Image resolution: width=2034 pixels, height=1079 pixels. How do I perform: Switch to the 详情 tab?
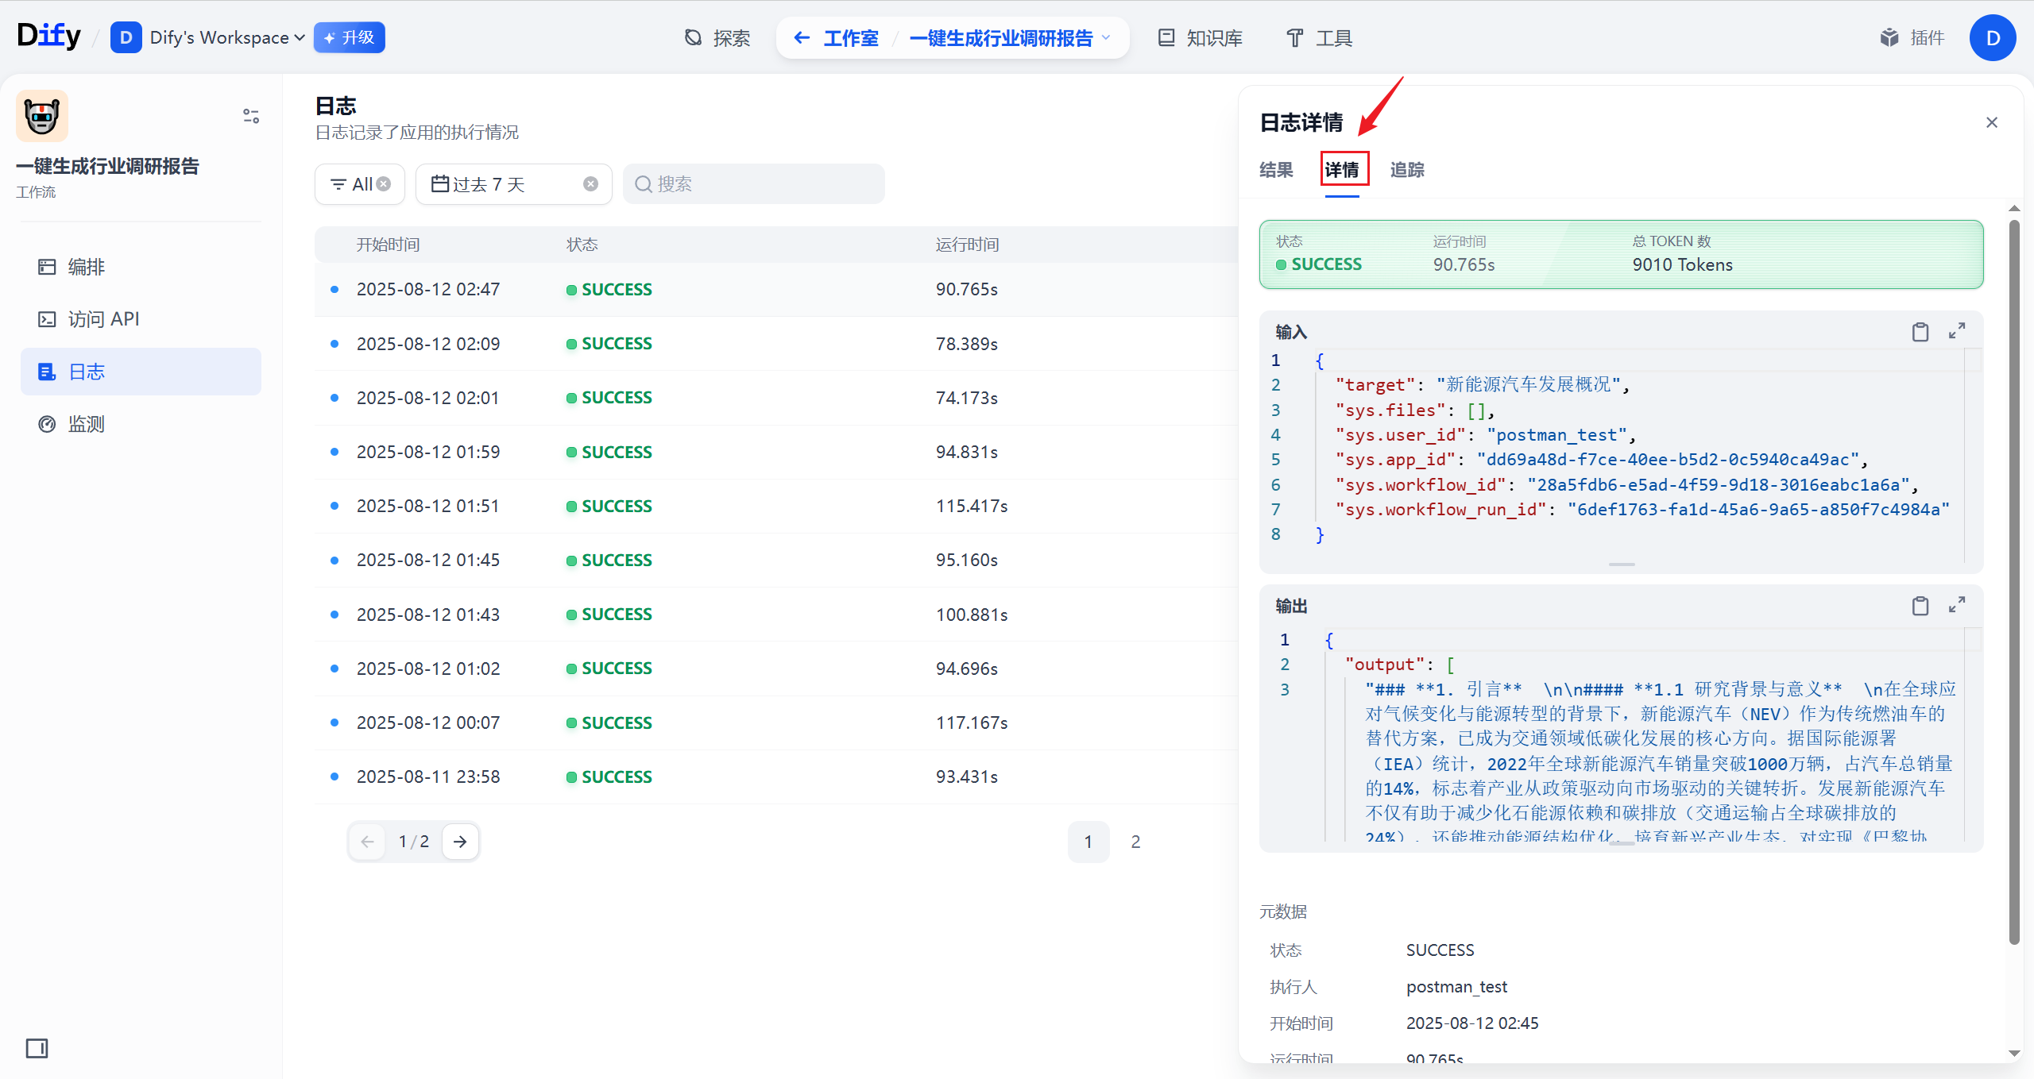(1342, 170)
